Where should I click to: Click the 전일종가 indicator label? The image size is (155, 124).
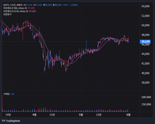tap(7, 14)
